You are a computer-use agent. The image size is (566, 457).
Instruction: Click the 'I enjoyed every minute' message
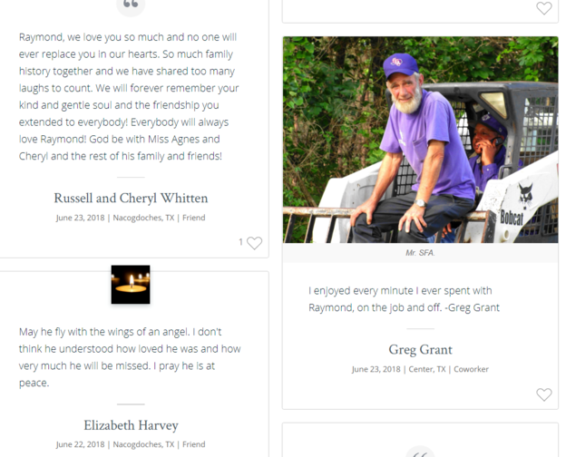[404, 299]
